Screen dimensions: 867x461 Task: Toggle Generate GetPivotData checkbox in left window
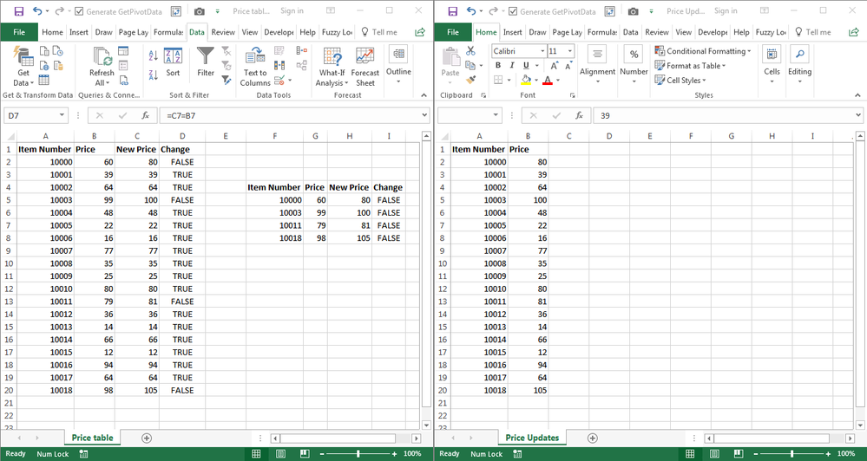(x=80, y=11)
